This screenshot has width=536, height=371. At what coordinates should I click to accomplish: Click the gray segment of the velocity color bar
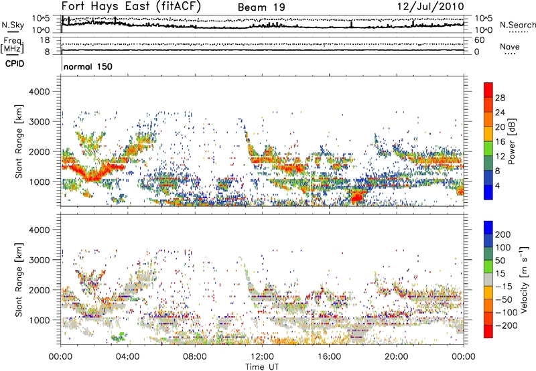click(x=488, y=280)
